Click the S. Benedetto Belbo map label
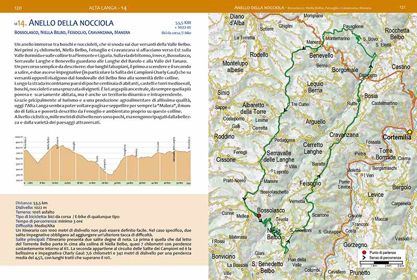 coord(267,267)
